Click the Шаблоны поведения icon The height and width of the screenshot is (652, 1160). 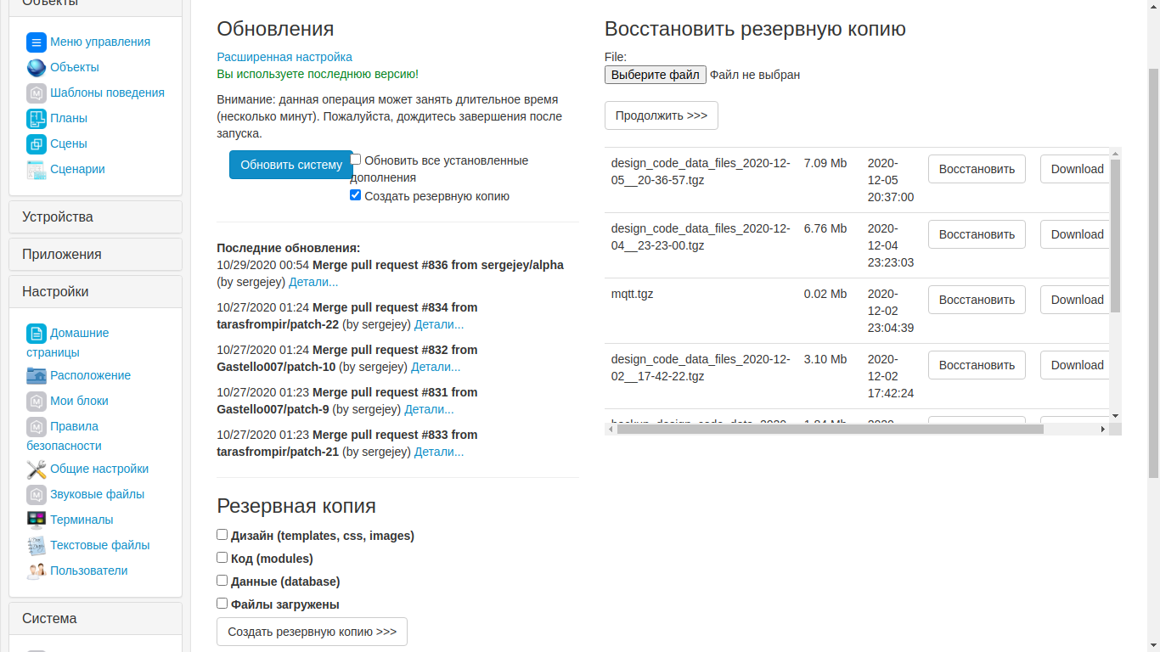36,93
